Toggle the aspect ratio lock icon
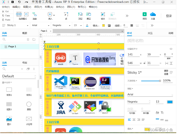The width and height of the screenshot is (177, 134). pos(144,63)
